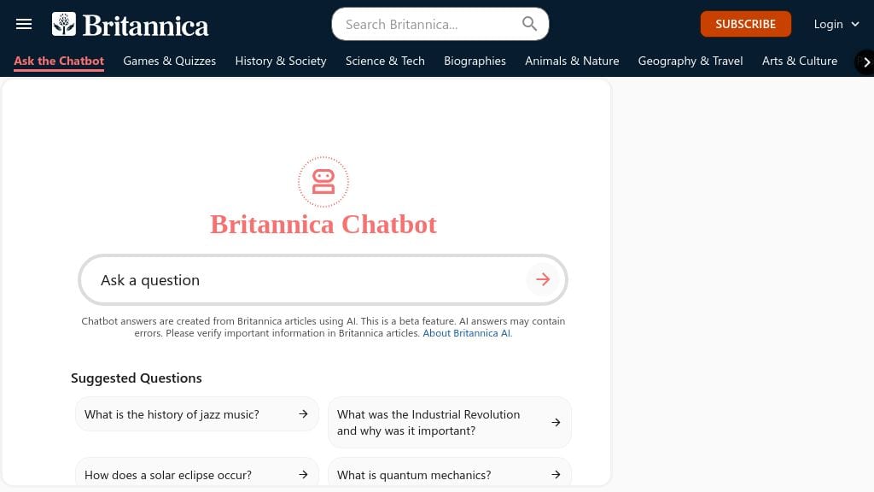This screenshot has width=874, height=492.
Task: Go to Geography & Travel
Action: (x=690, y=61)
